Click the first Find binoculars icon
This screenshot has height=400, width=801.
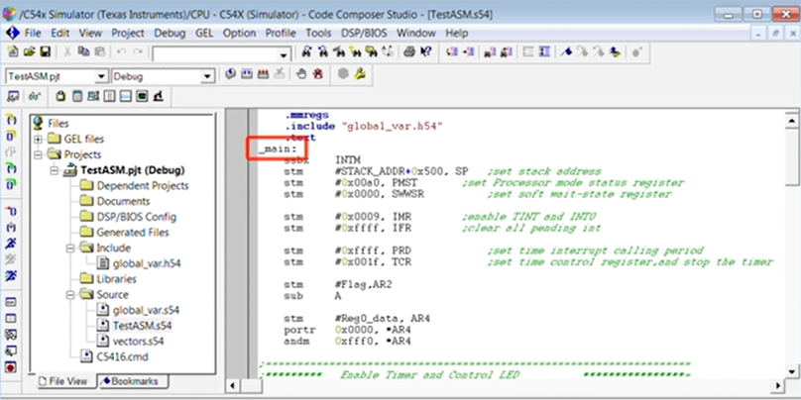306,52
